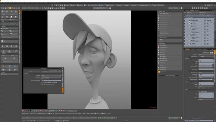Image resolution: width=216 pixels, height=122 pixels.
Task: Open the File menu
Action: click(x=1, y=3)
